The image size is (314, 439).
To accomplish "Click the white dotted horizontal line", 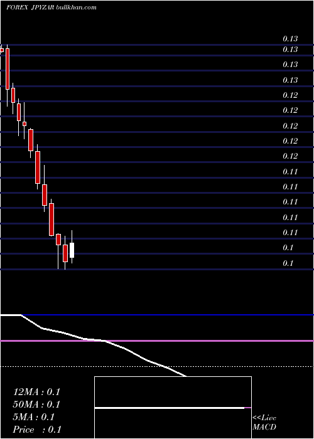I will (157, 366).
